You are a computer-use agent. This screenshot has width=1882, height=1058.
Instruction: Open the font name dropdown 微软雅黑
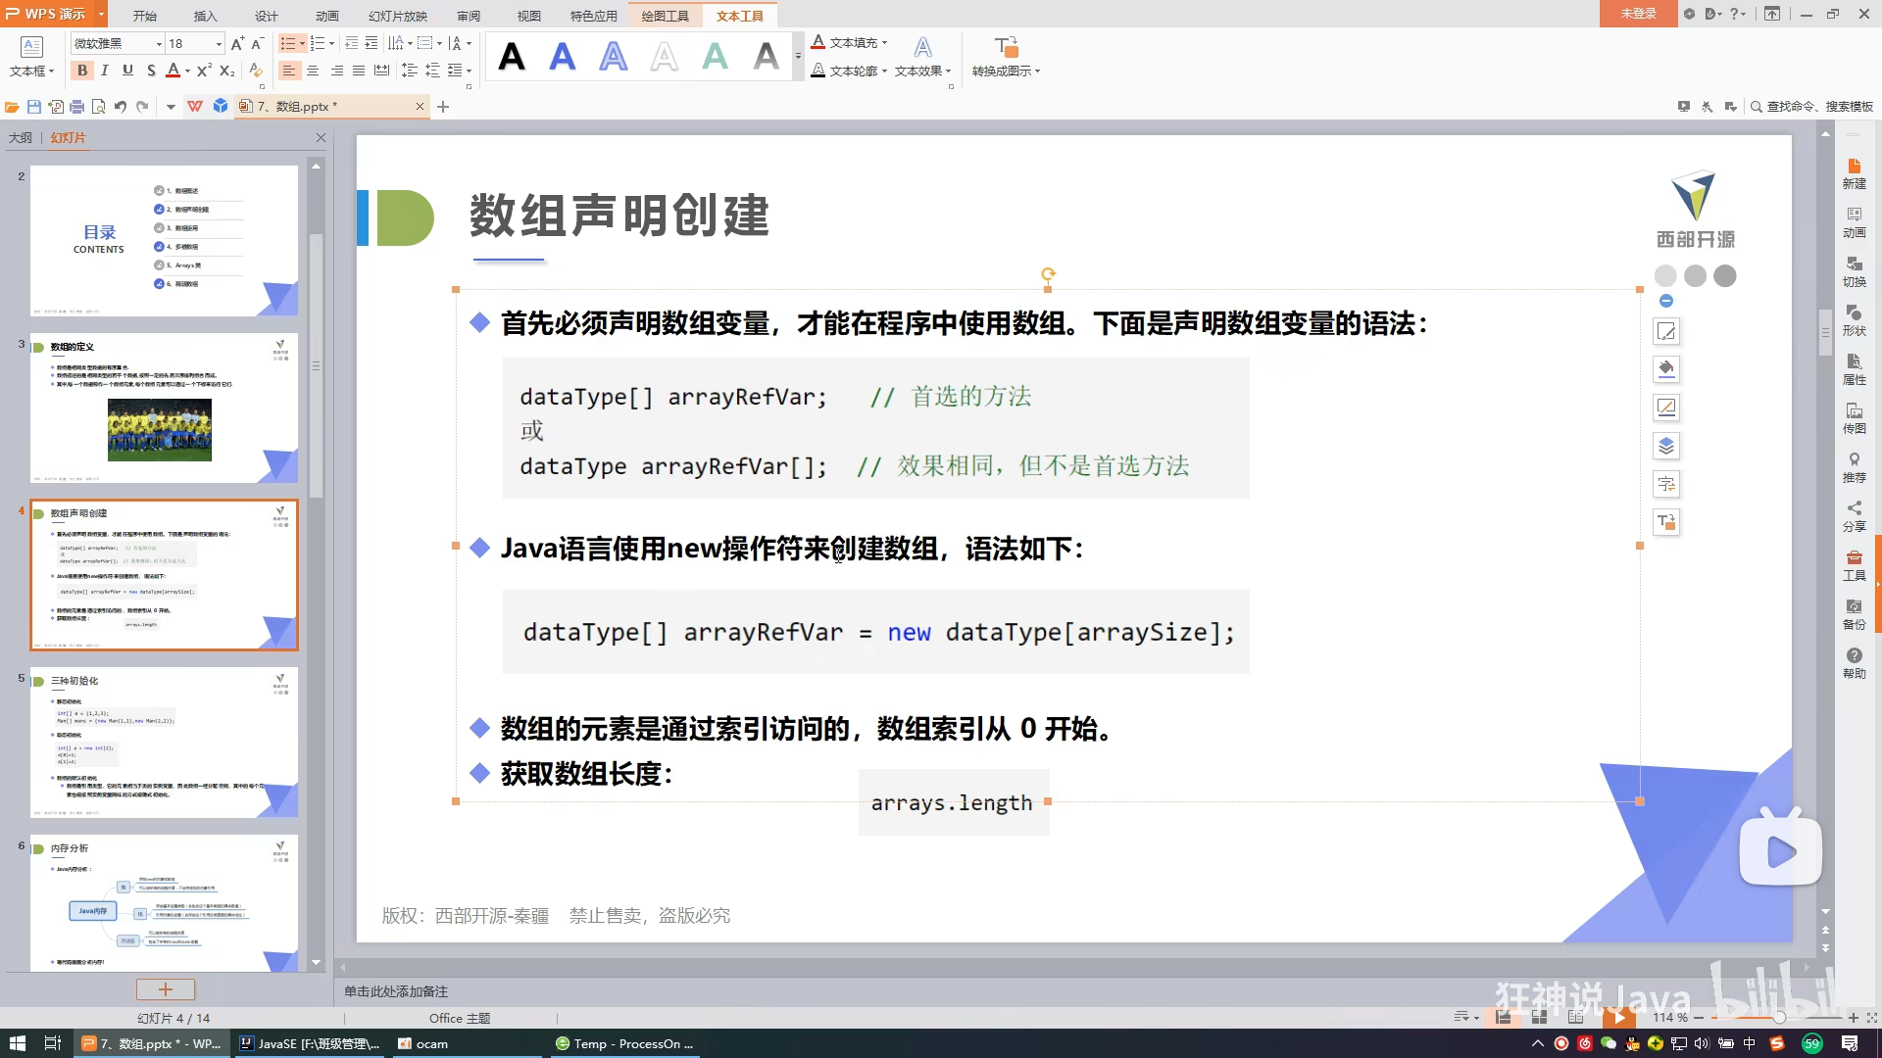tap(159, 44)
